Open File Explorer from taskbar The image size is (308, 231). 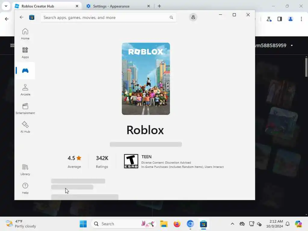pyautogui.click(x=164, y=224)
